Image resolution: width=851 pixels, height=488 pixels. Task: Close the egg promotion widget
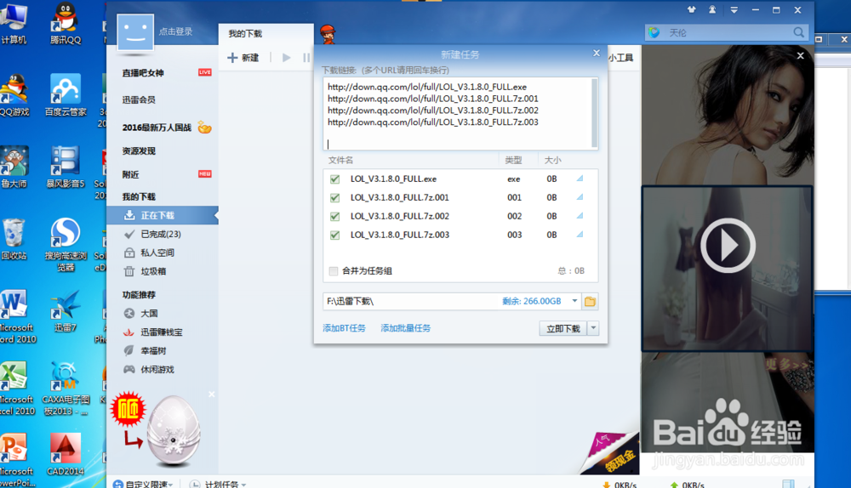coord(212,394)
